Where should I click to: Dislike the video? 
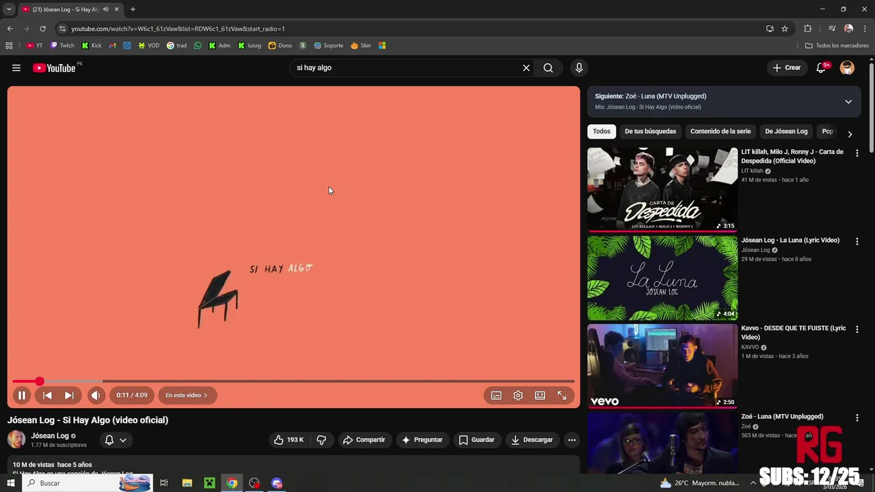(321, 440)
